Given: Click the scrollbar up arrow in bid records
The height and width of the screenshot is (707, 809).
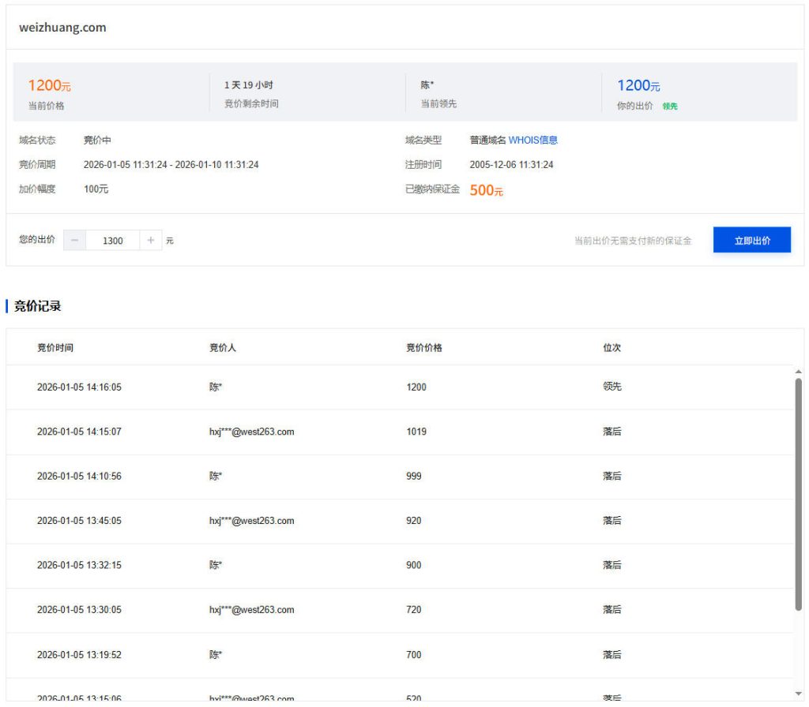Looking at the screenshot, I should (x=798, y=371).
